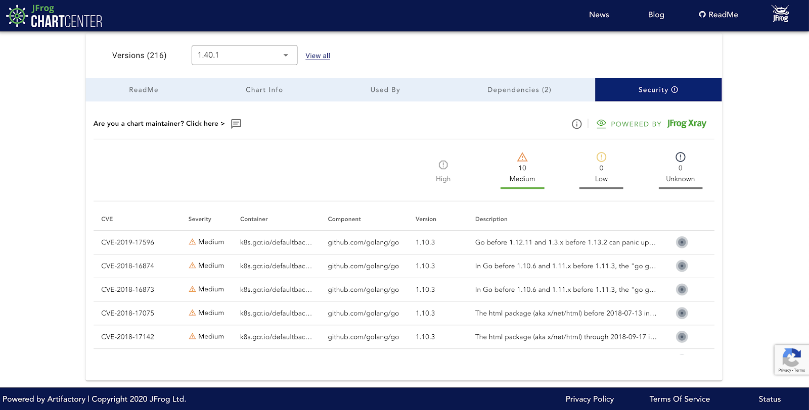The width and height of the screenshot is (809, 410).
Task: Open the JFrog frog logo icon
Action: [x=780, y=14]
